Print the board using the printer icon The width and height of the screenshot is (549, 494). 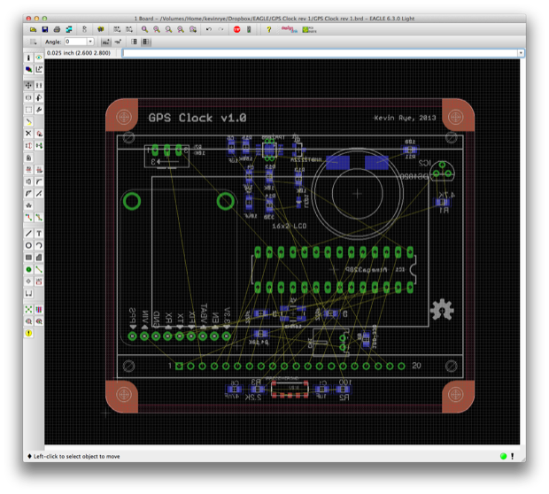tap(57, 30)
